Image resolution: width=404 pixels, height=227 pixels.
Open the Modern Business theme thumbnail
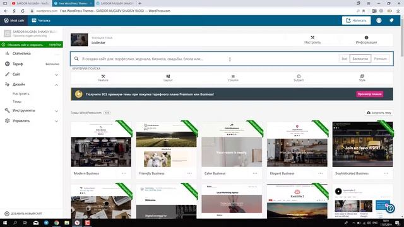click(101, 144)
